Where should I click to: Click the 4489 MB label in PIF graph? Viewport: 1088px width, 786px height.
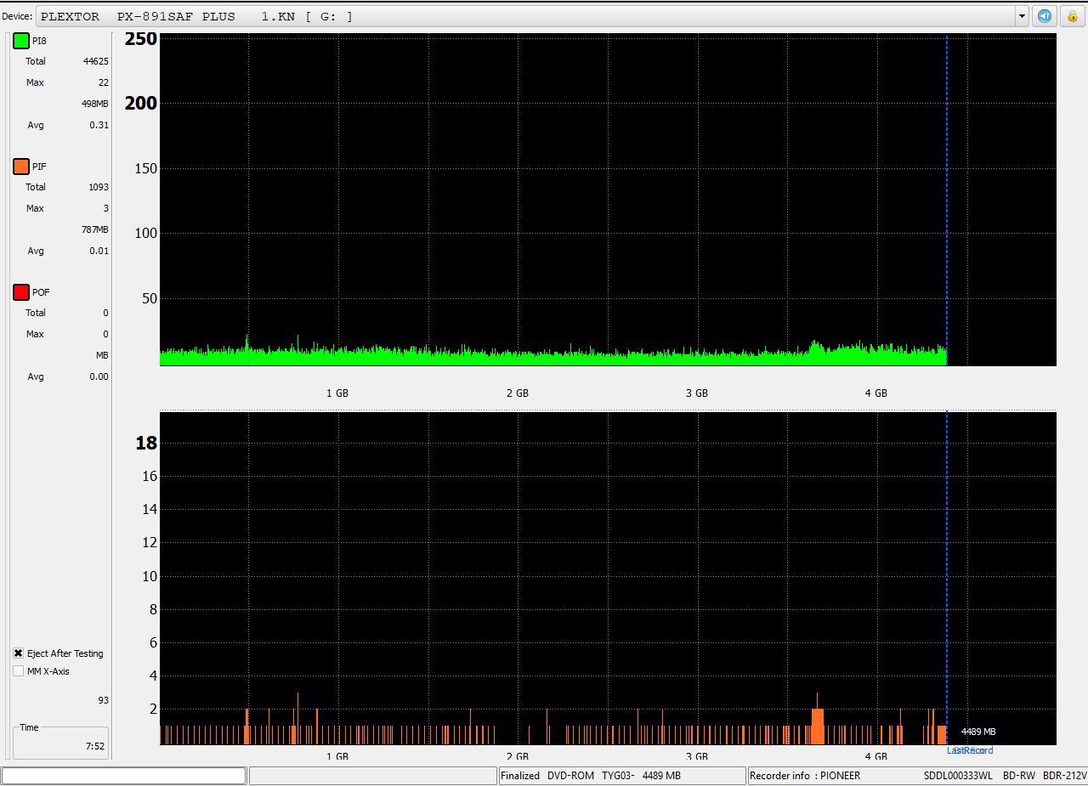point(977,732)
